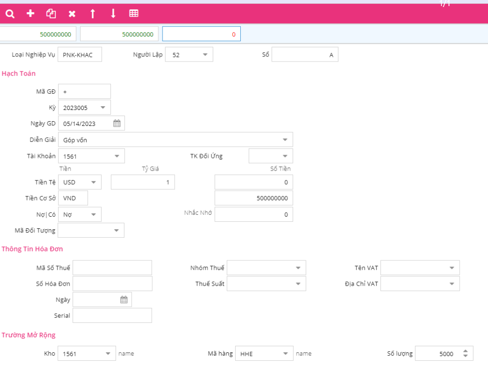The image size is (488, 377).
Task: Select the Tỷ Giá exchange rate field
Action: [143, 182]
